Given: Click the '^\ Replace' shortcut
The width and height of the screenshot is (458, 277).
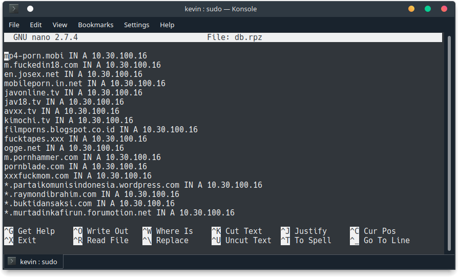Looking at the screenshot, I should [165, 241].
